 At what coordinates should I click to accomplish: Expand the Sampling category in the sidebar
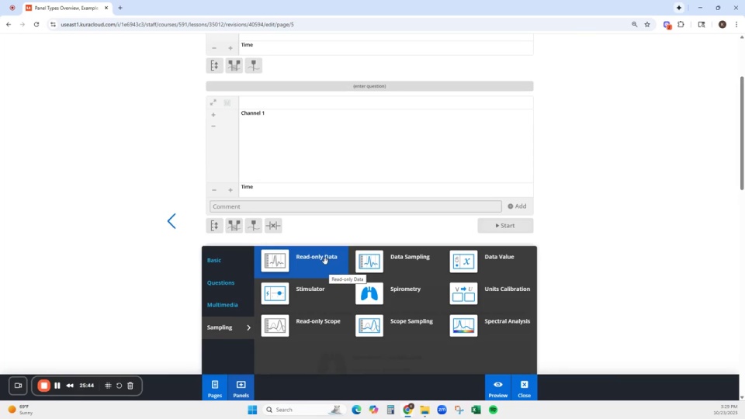[x=227, y=327]
